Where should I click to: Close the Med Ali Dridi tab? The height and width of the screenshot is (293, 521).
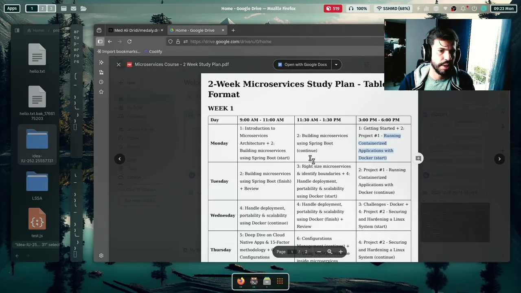tap(162, 30)
